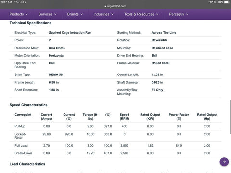Select Pull-Up speed '400' cell

124,126
